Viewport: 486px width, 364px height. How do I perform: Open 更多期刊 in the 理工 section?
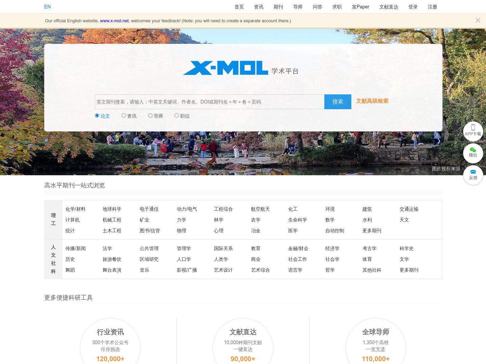372,231
